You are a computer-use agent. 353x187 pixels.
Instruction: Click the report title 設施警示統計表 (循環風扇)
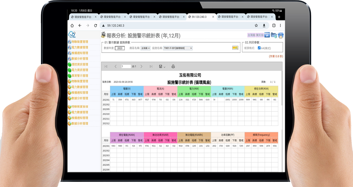click(x=189, y=82)
